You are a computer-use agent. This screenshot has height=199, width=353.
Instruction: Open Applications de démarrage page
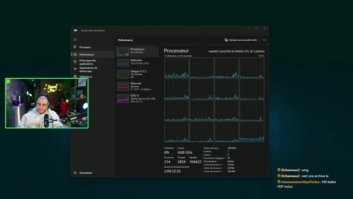88,69
